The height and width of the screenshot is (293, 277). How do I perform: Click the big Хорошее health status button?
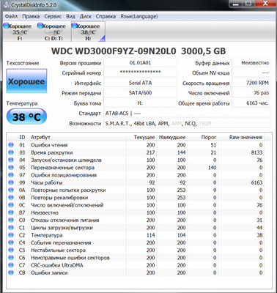click(x=26, y=81)
